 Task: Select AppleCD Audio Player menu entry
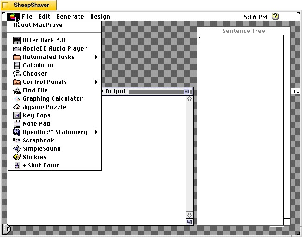click(54, 49)
